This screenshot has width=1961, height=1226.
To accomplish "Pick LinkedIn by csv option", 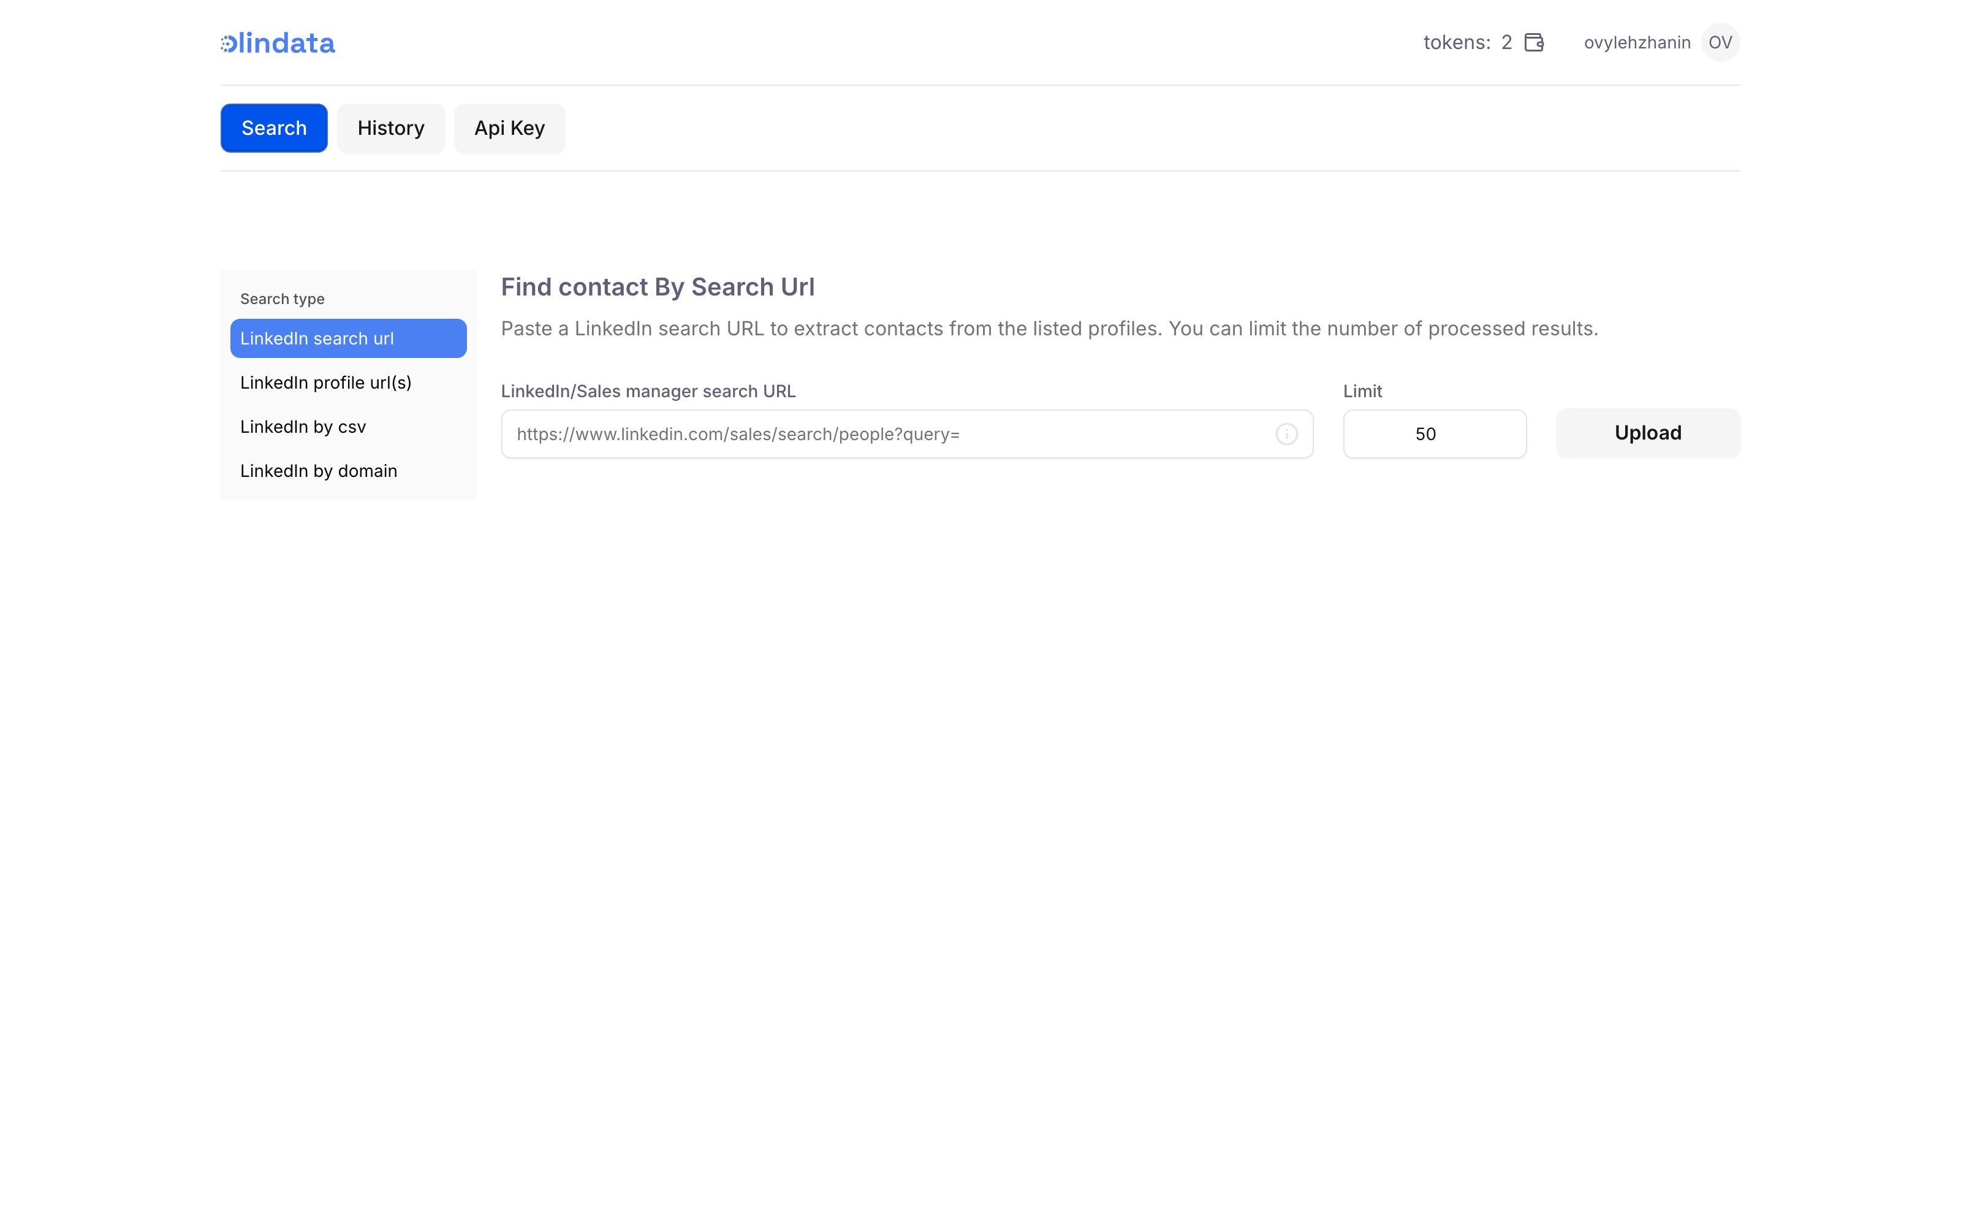I will click(303, 427).
